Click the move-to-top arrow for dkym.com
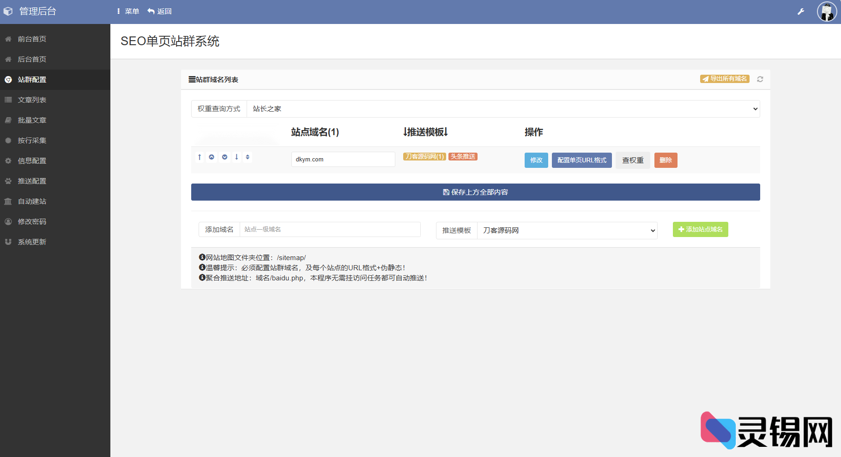This screenshot has width=841, height=457. pyautogui.click(x=200, y=157)
